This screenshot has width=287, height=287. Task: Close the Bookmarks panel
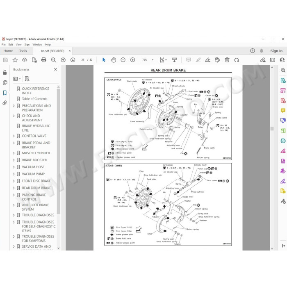click(x=55, y=69)
